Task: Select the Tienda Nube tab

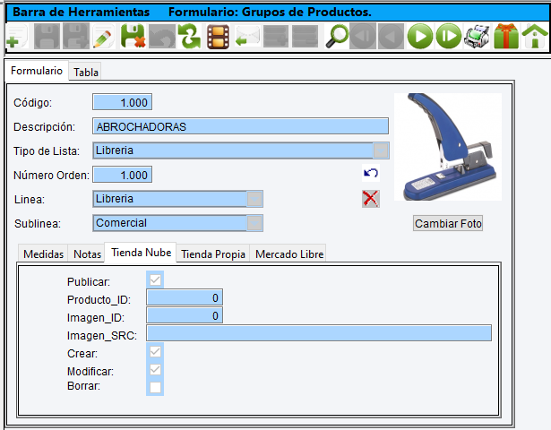Action: coord(141,253)
